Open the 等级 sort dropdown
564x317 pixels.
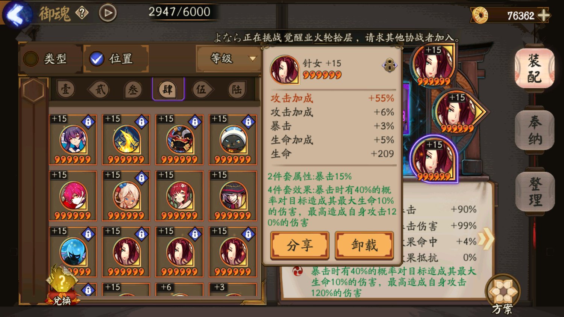coord(229,59)
